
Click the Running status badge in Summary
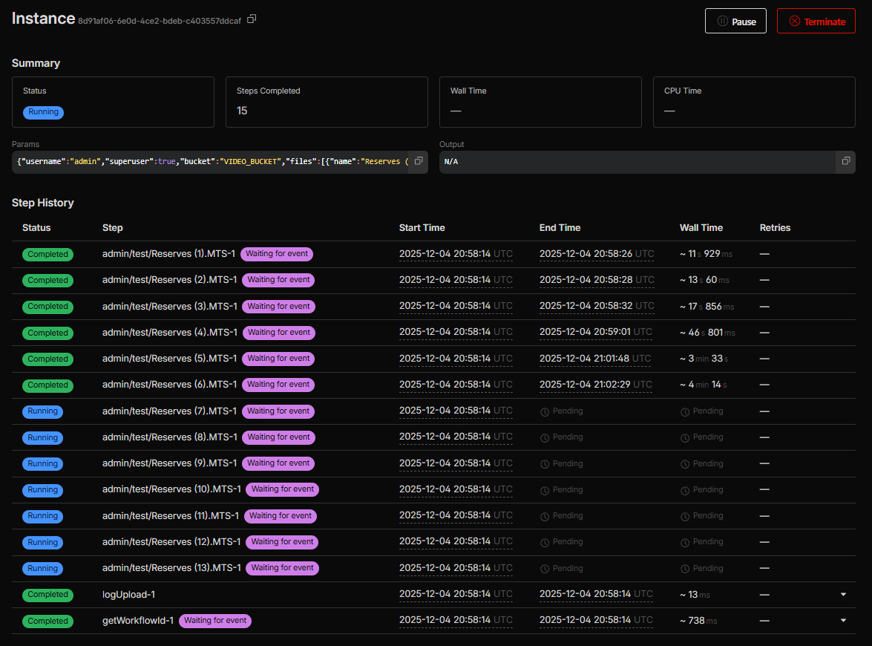pos(43,112)
